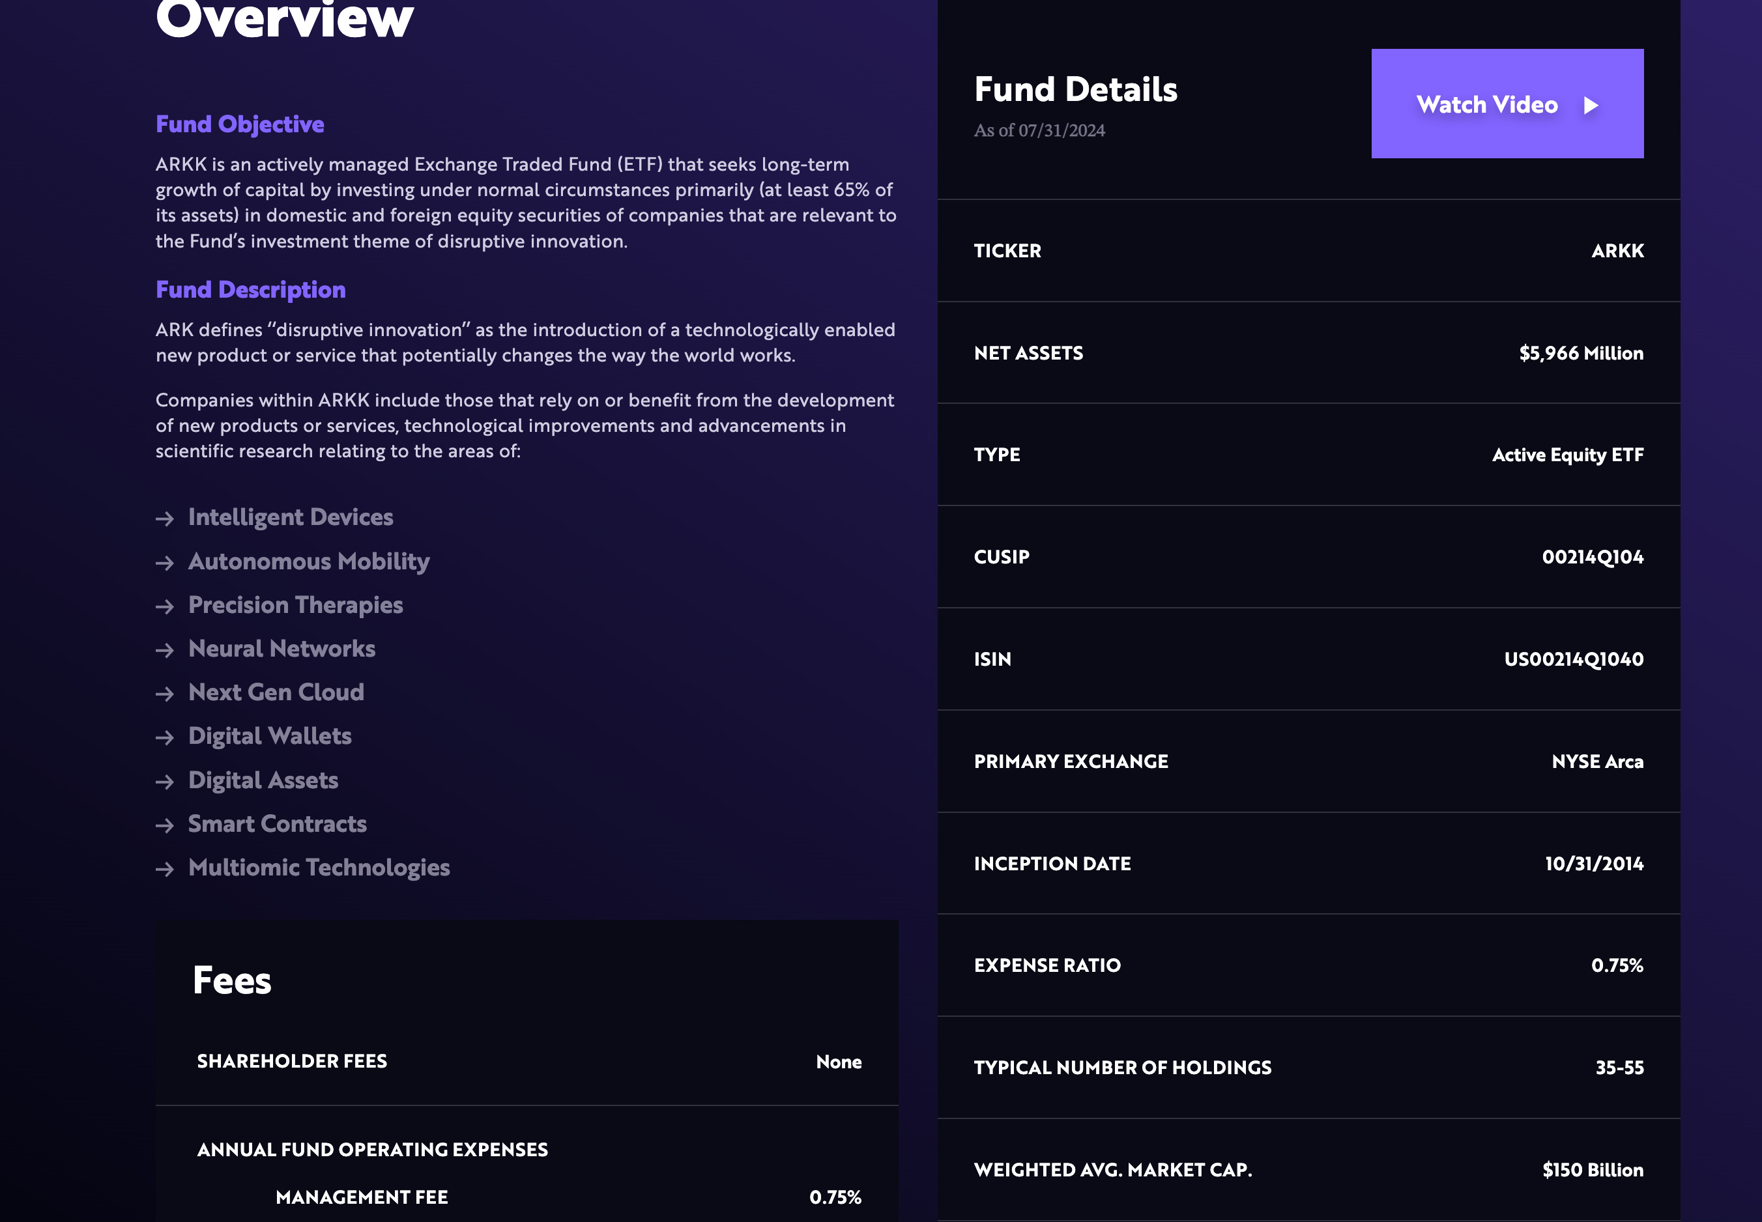Click the Fees section heading
1762x1222 pixels.
(x=232, y=981)
